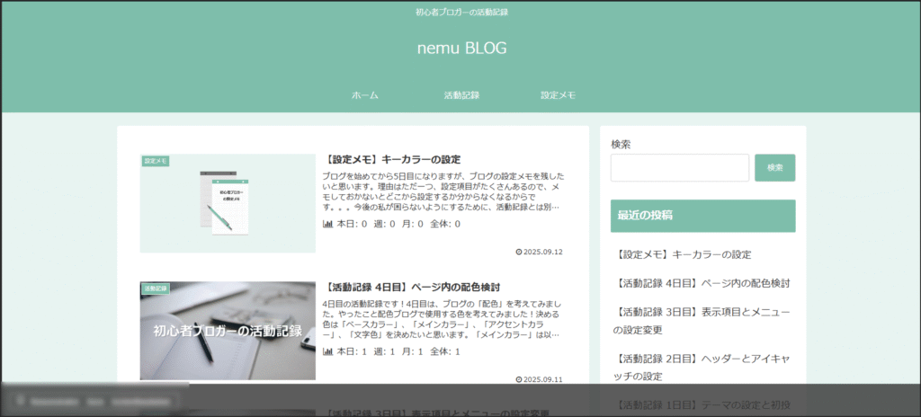921x417 pixels.
Task: Select sidebar link 【活動記録 2日目】ヘッダーとアイキャッチの設定
Action: click(x=703, y=367)
